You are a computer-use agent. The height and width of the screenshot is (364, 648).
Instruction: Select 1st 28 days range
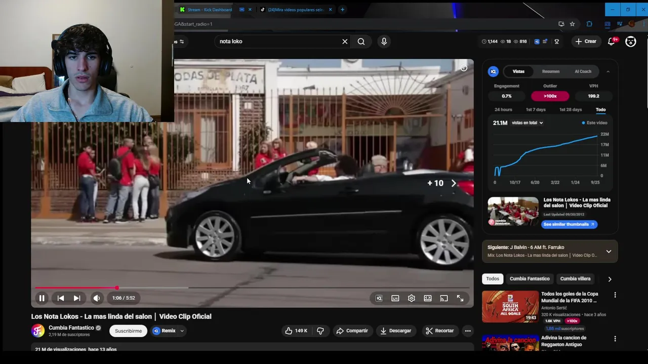pyautogui.click(x=571, y=110)
